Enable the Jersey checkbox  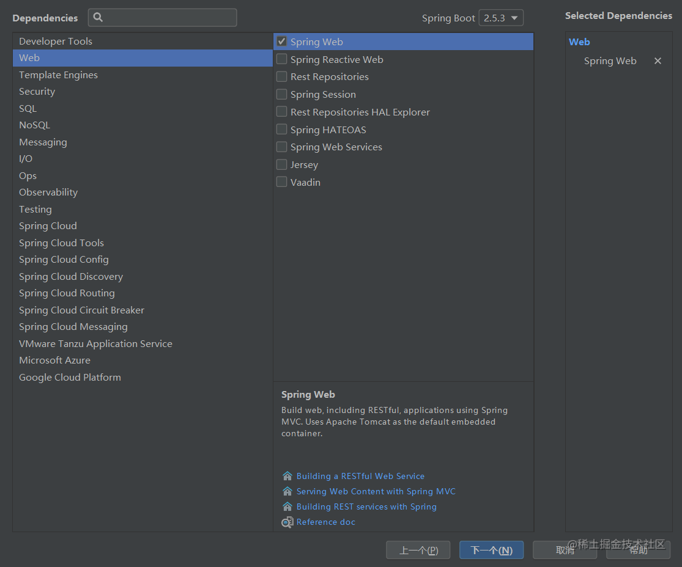282,164
